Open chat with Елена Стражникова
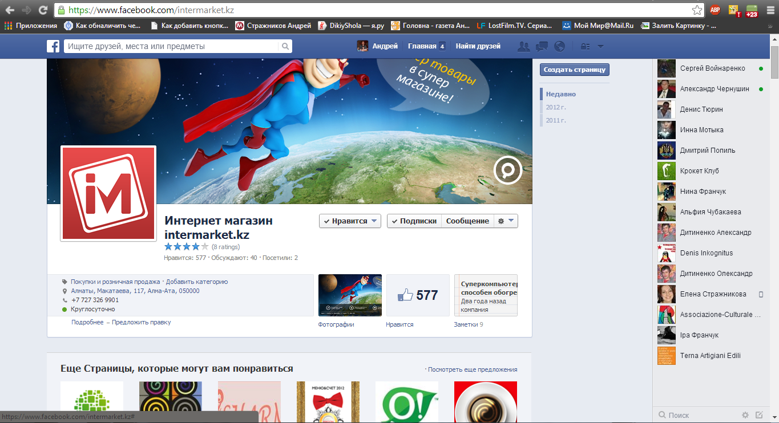 (x=710, y=294)
